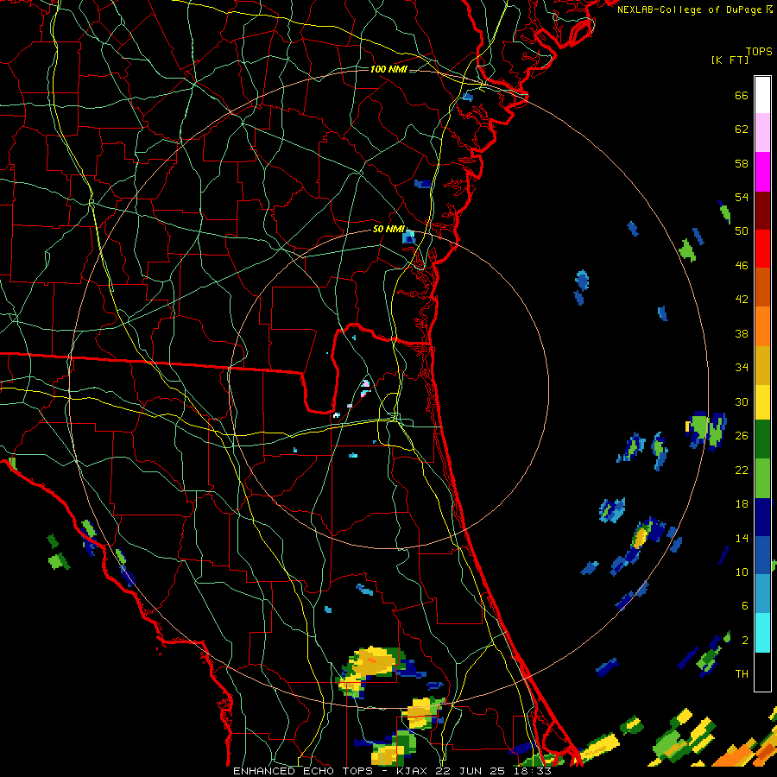Click the light pink legend color band
The width and height of the screenshot is (777, 777).
(x=762, y=133)
